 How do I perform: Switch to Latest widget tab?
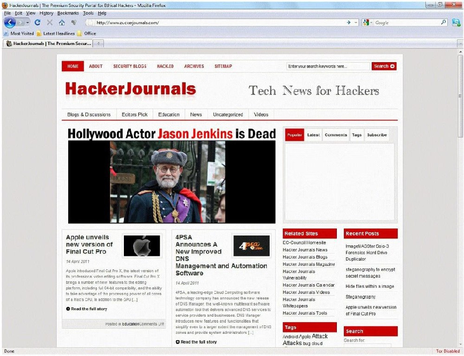click(x=313, y=135)
